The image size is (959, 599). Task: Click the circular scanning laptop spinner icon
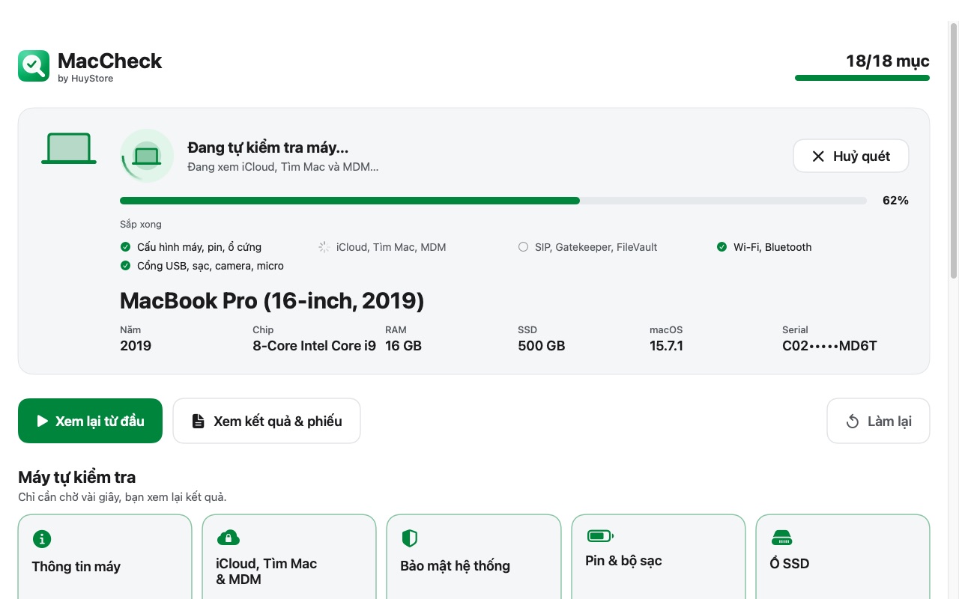point(147,156)
